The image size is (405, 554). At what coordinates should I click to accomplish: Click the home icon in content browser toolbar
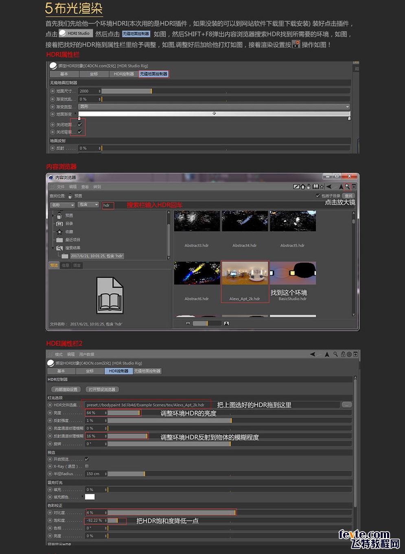[x=303, y=187]
